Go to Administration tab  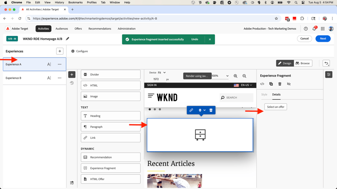pyautogui.click(x=127, y=29)
